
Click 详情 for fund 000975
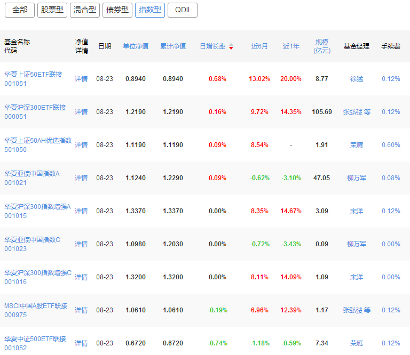81,310
